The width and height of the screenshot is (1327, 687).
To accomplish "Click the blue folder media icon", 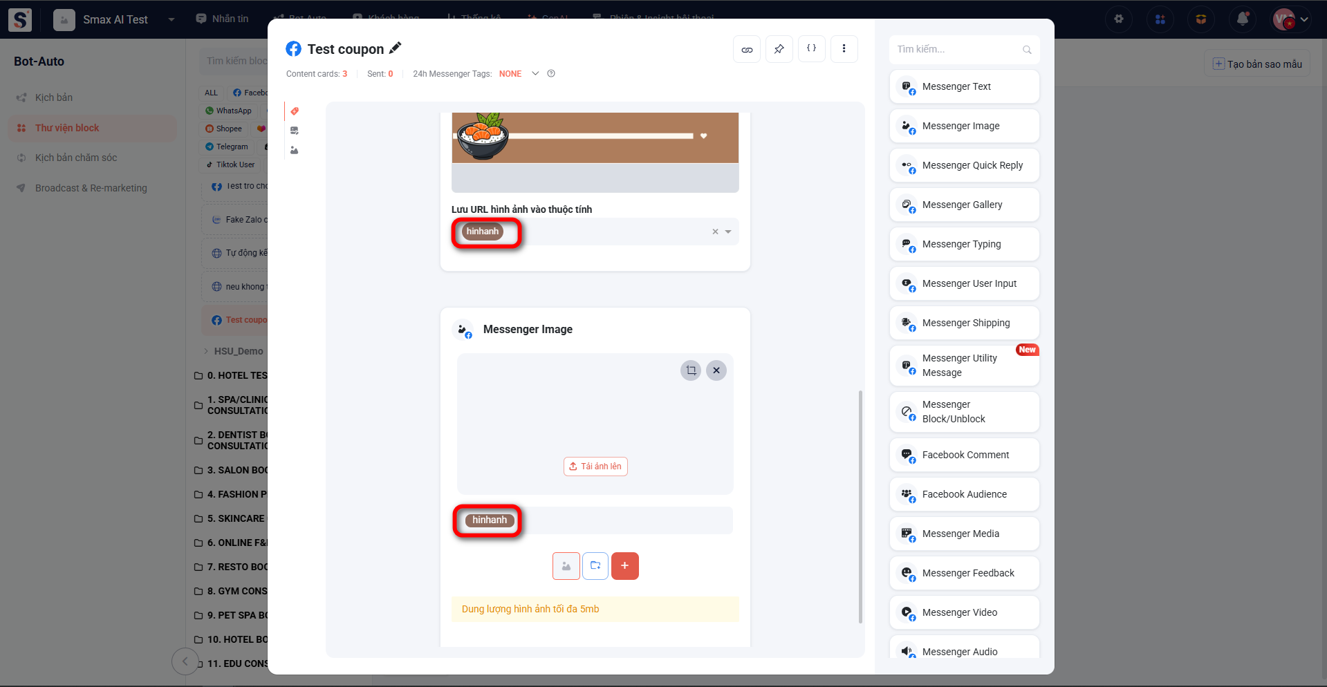I will pos(595,566).
